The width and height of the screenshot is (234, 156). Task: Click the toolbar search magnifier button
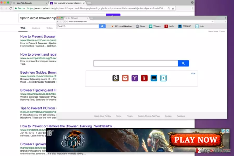point(102,26)
